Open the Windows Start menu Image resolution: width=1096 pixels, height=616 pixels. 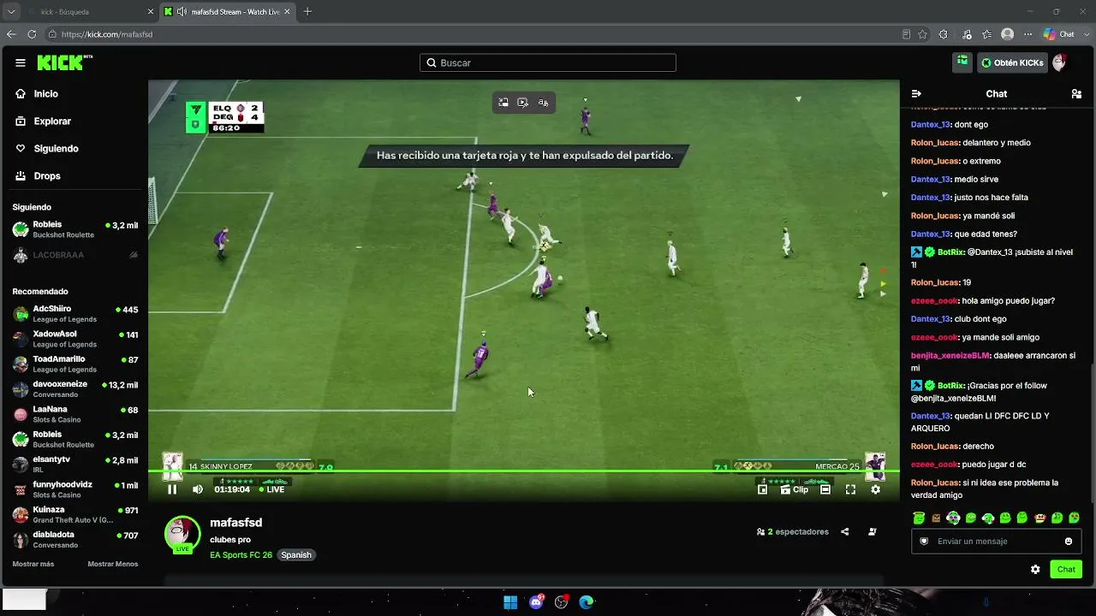510,602
